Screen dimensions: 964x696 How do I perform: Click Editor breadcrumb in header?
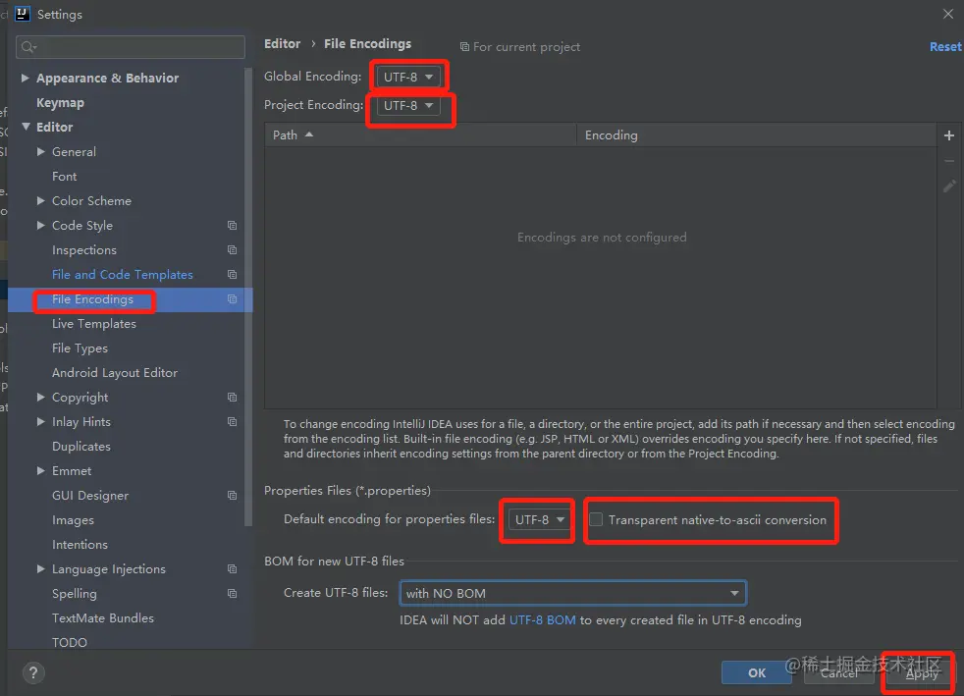point(282,43)
